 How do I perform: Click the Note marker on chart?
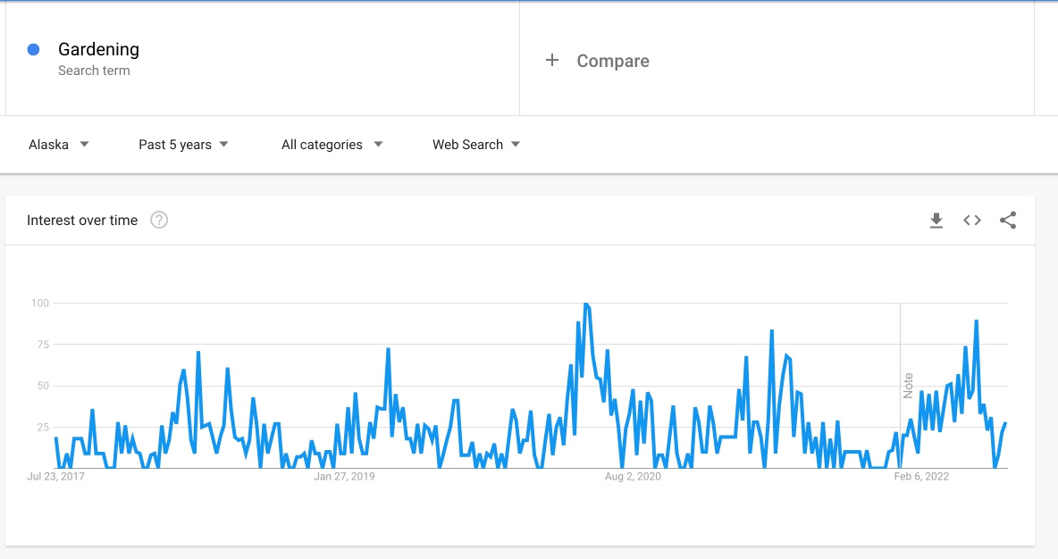click(908, 386)
